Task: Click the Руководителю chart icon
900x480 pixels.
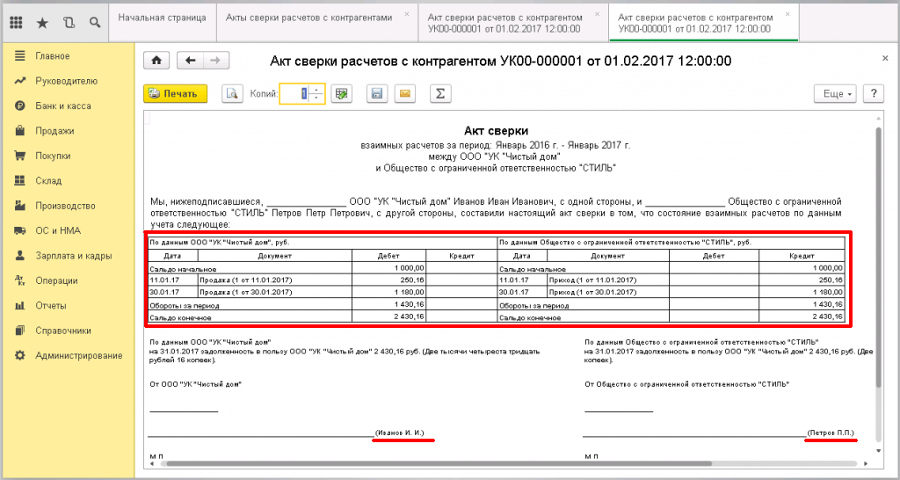Action: click(20, 81)
